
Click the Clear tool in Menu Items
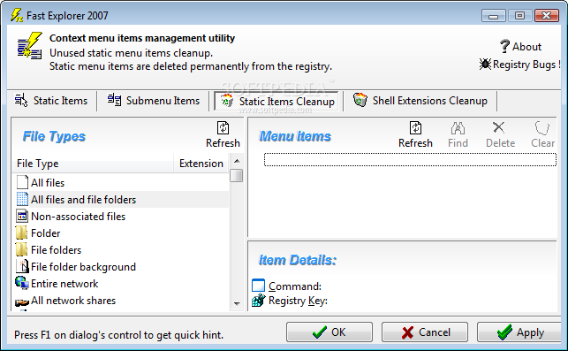(x=542, y=134)
